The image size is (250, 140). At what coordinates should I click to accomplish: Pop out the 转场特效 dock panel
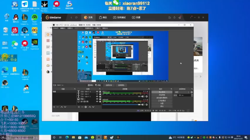192,89
